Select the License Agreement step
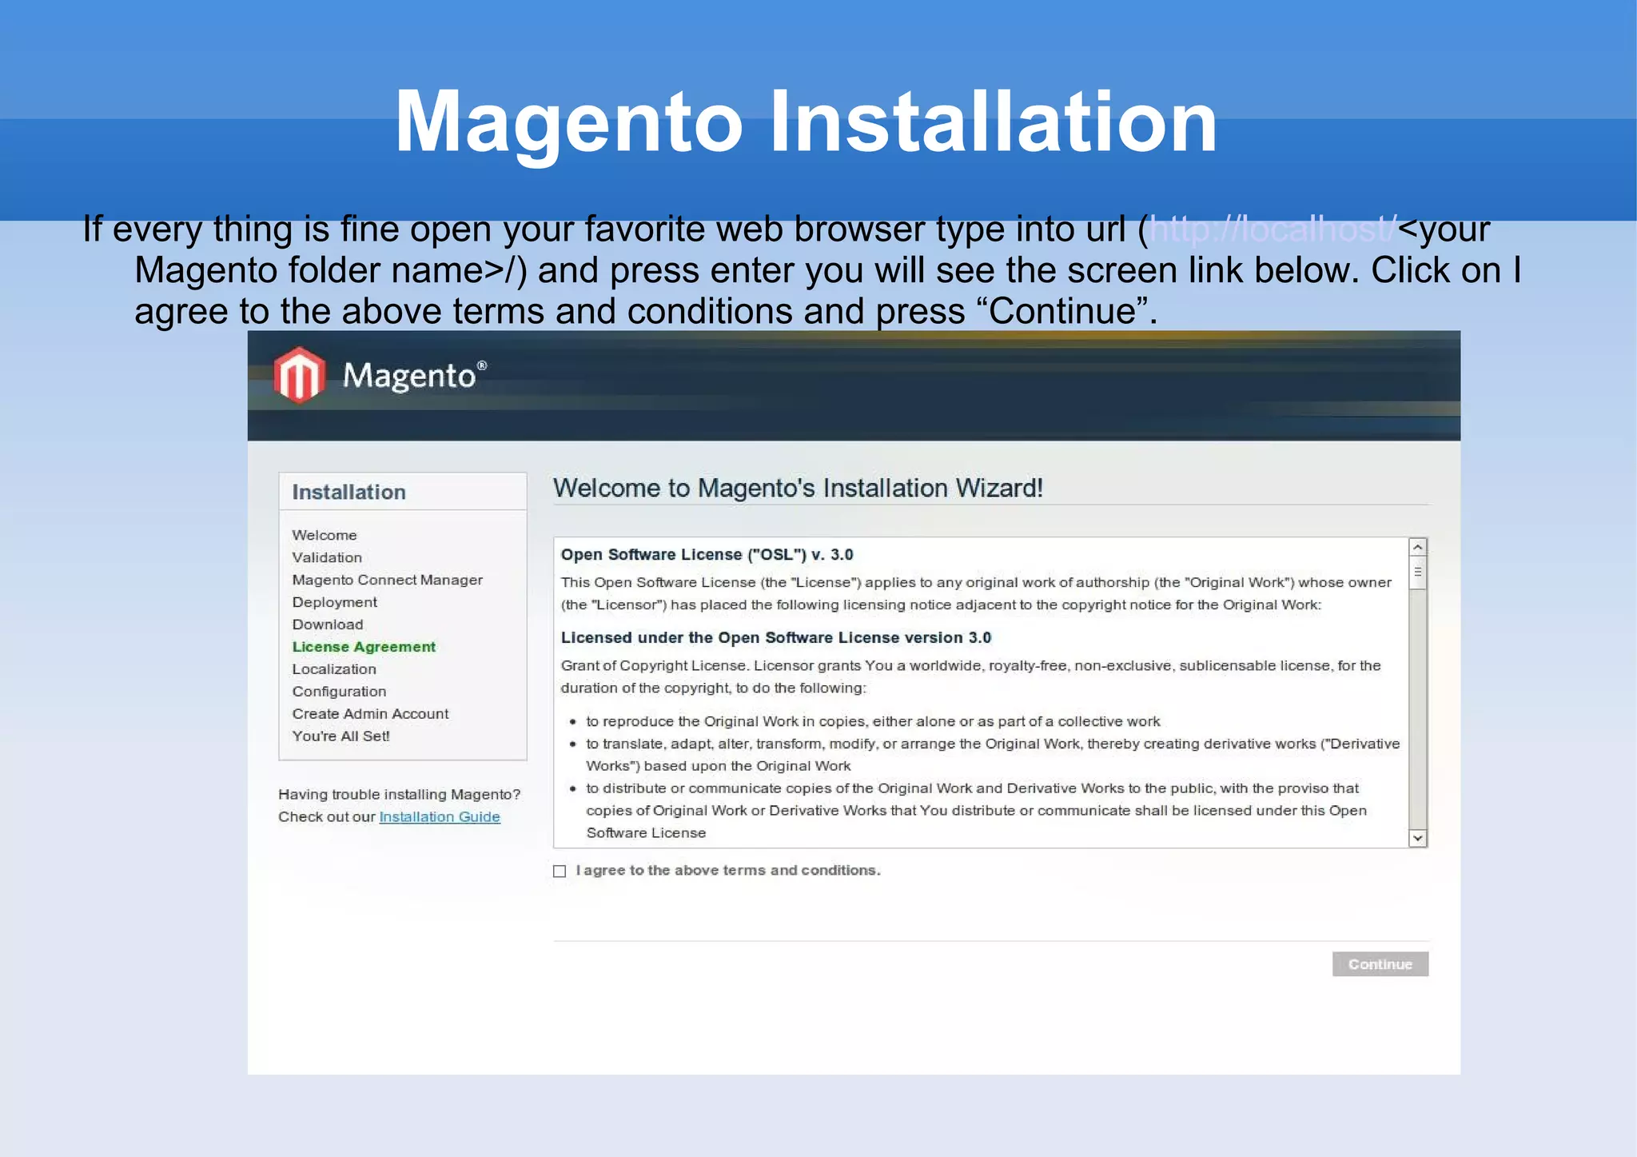Screen dimensions: 1637x1157 pos(364,647)
